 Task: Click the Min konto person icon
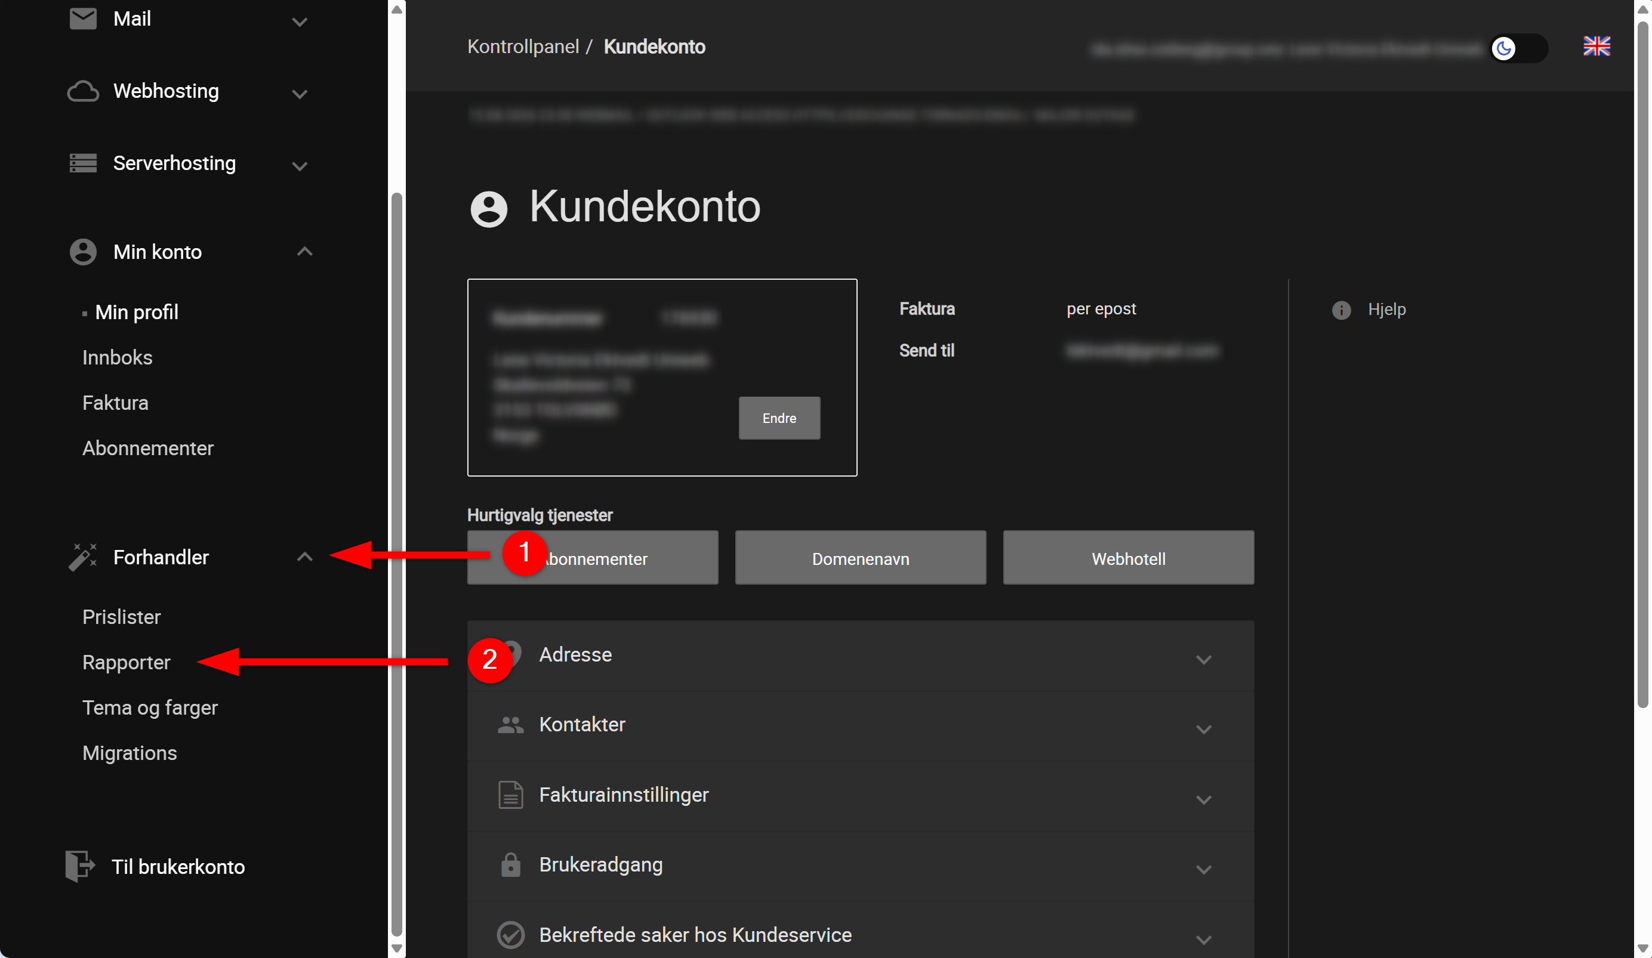83,252
